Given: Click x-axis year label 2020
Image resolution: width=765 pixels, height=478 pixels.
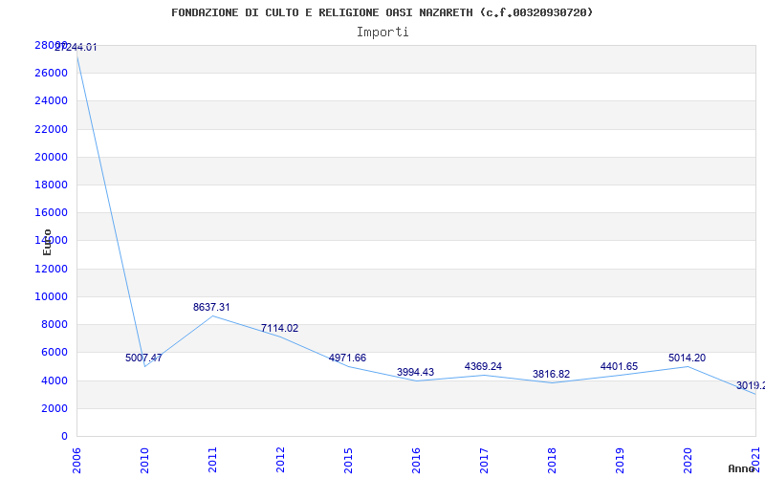Looking at the screenshot, I should click(x=688, y=461).
